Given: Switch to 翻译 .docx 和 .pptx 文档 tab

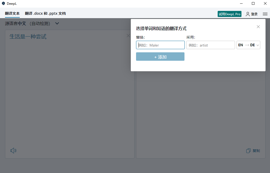Looking at the screenshot, I should tap(45, 13).
